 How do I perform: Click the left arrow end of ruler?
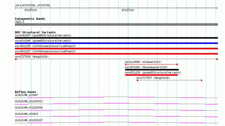coord(16,8)
